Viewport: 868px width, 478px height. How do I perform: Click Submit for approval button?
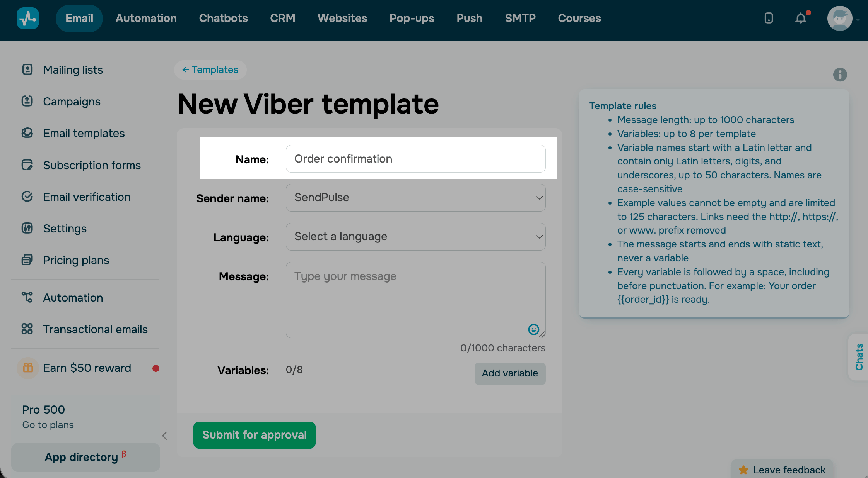click(255, 435)
